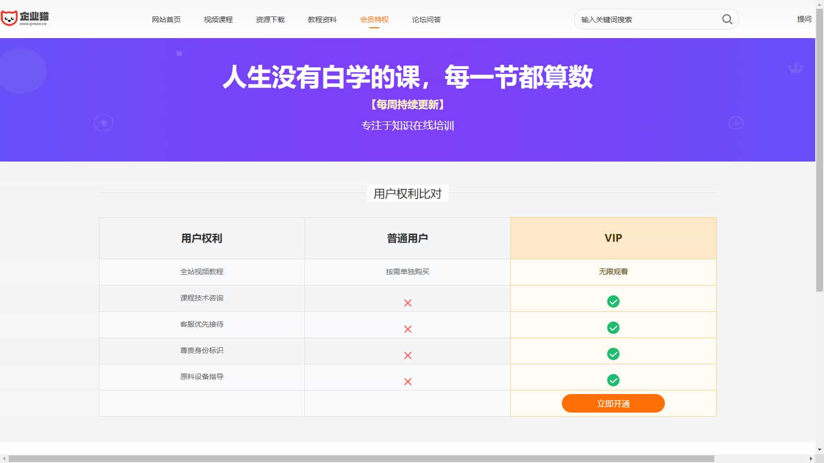Go to 视频课程 navigation tab
This screenshot has height=463, width=824.
click(x=218, y=20)
